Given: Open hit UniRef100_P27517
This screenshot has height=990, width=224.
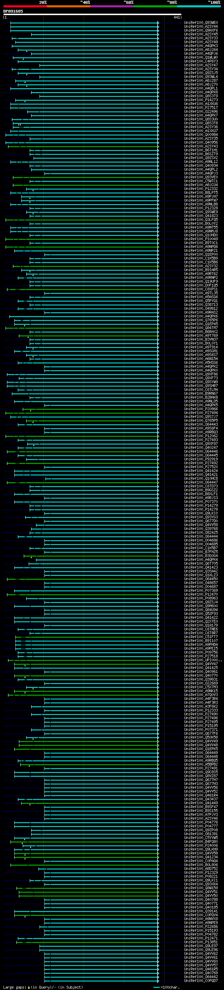Looking at the screenshot, I should [201, 107].
